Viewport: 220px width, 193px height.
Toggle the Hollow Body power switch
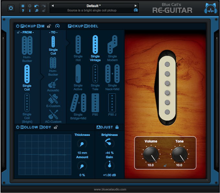[x=18, y=127]
